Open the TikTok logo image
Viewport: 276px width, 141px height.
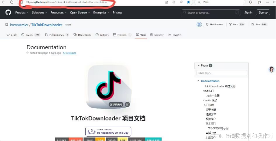[x=108, y=87]
